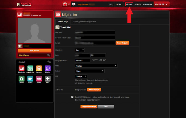Open the Video camcorder icon
The image size is (186, 118).
pyautogui.click(x=30, y=79)
